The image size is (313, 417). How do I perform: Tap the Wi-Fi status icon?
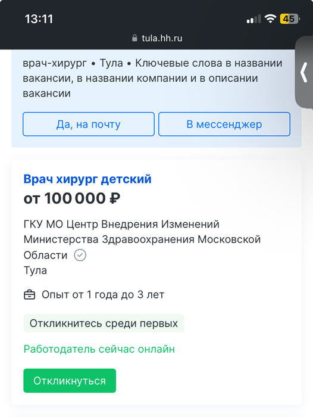coord(270,18)
